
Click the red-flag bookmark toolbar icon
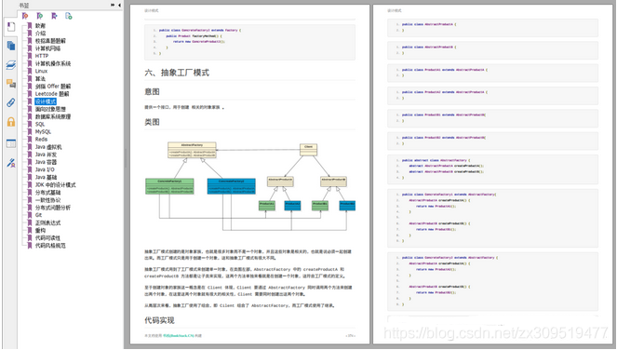point(25,16)
